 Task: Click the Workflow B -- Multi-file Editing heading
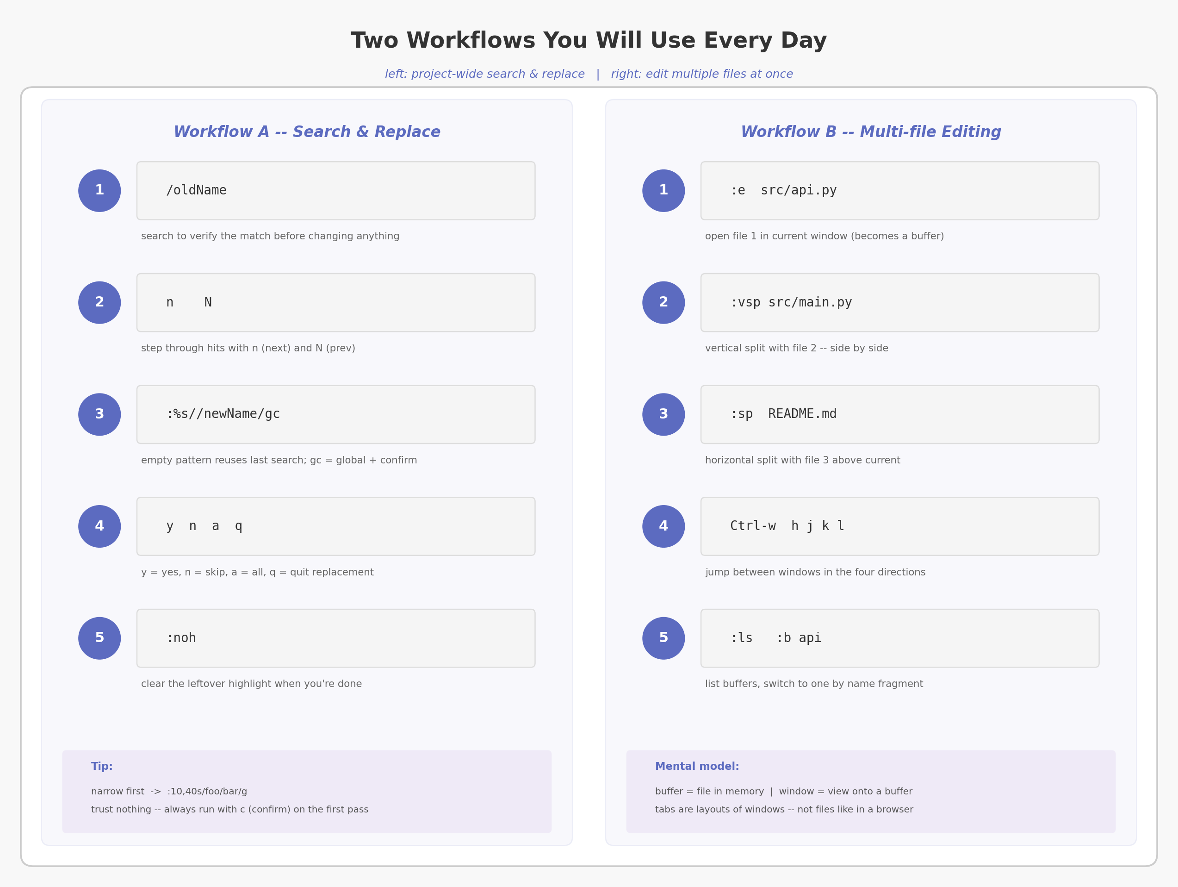pos(871,132)
